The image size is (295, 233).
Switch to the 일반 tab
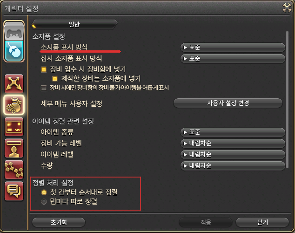point(74,24)
